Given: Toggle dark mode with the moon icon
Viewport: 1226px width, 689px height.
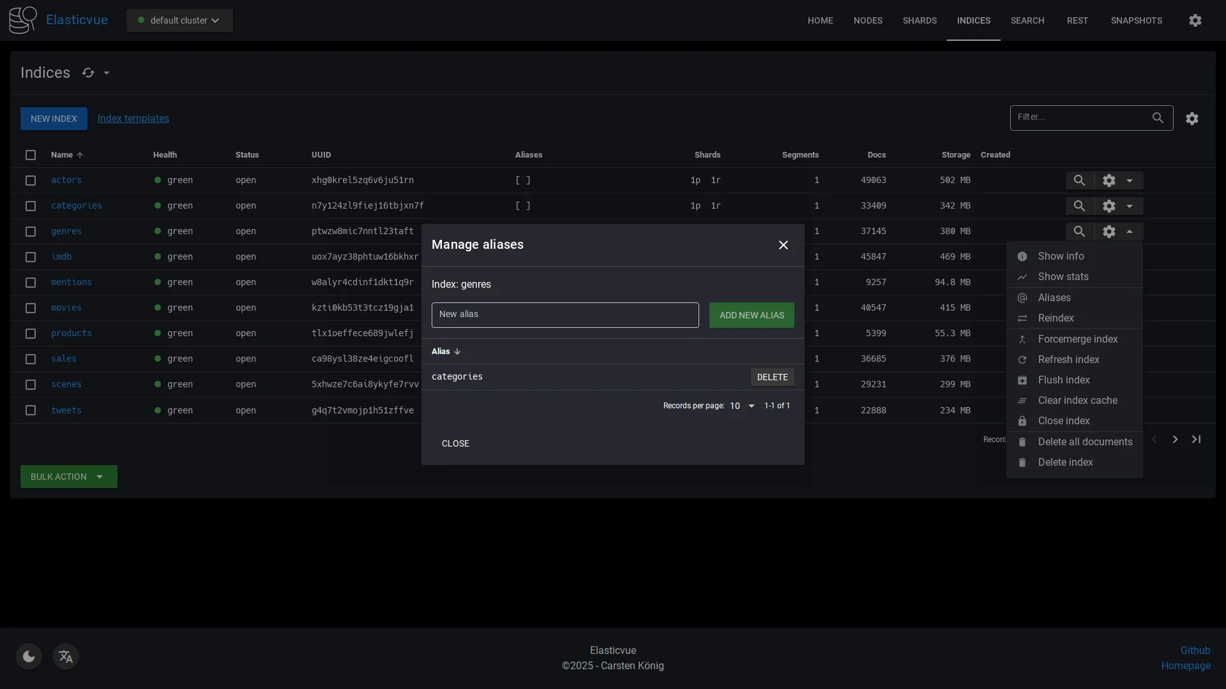Looking at the screenshot, I should (x=28, y=656).
